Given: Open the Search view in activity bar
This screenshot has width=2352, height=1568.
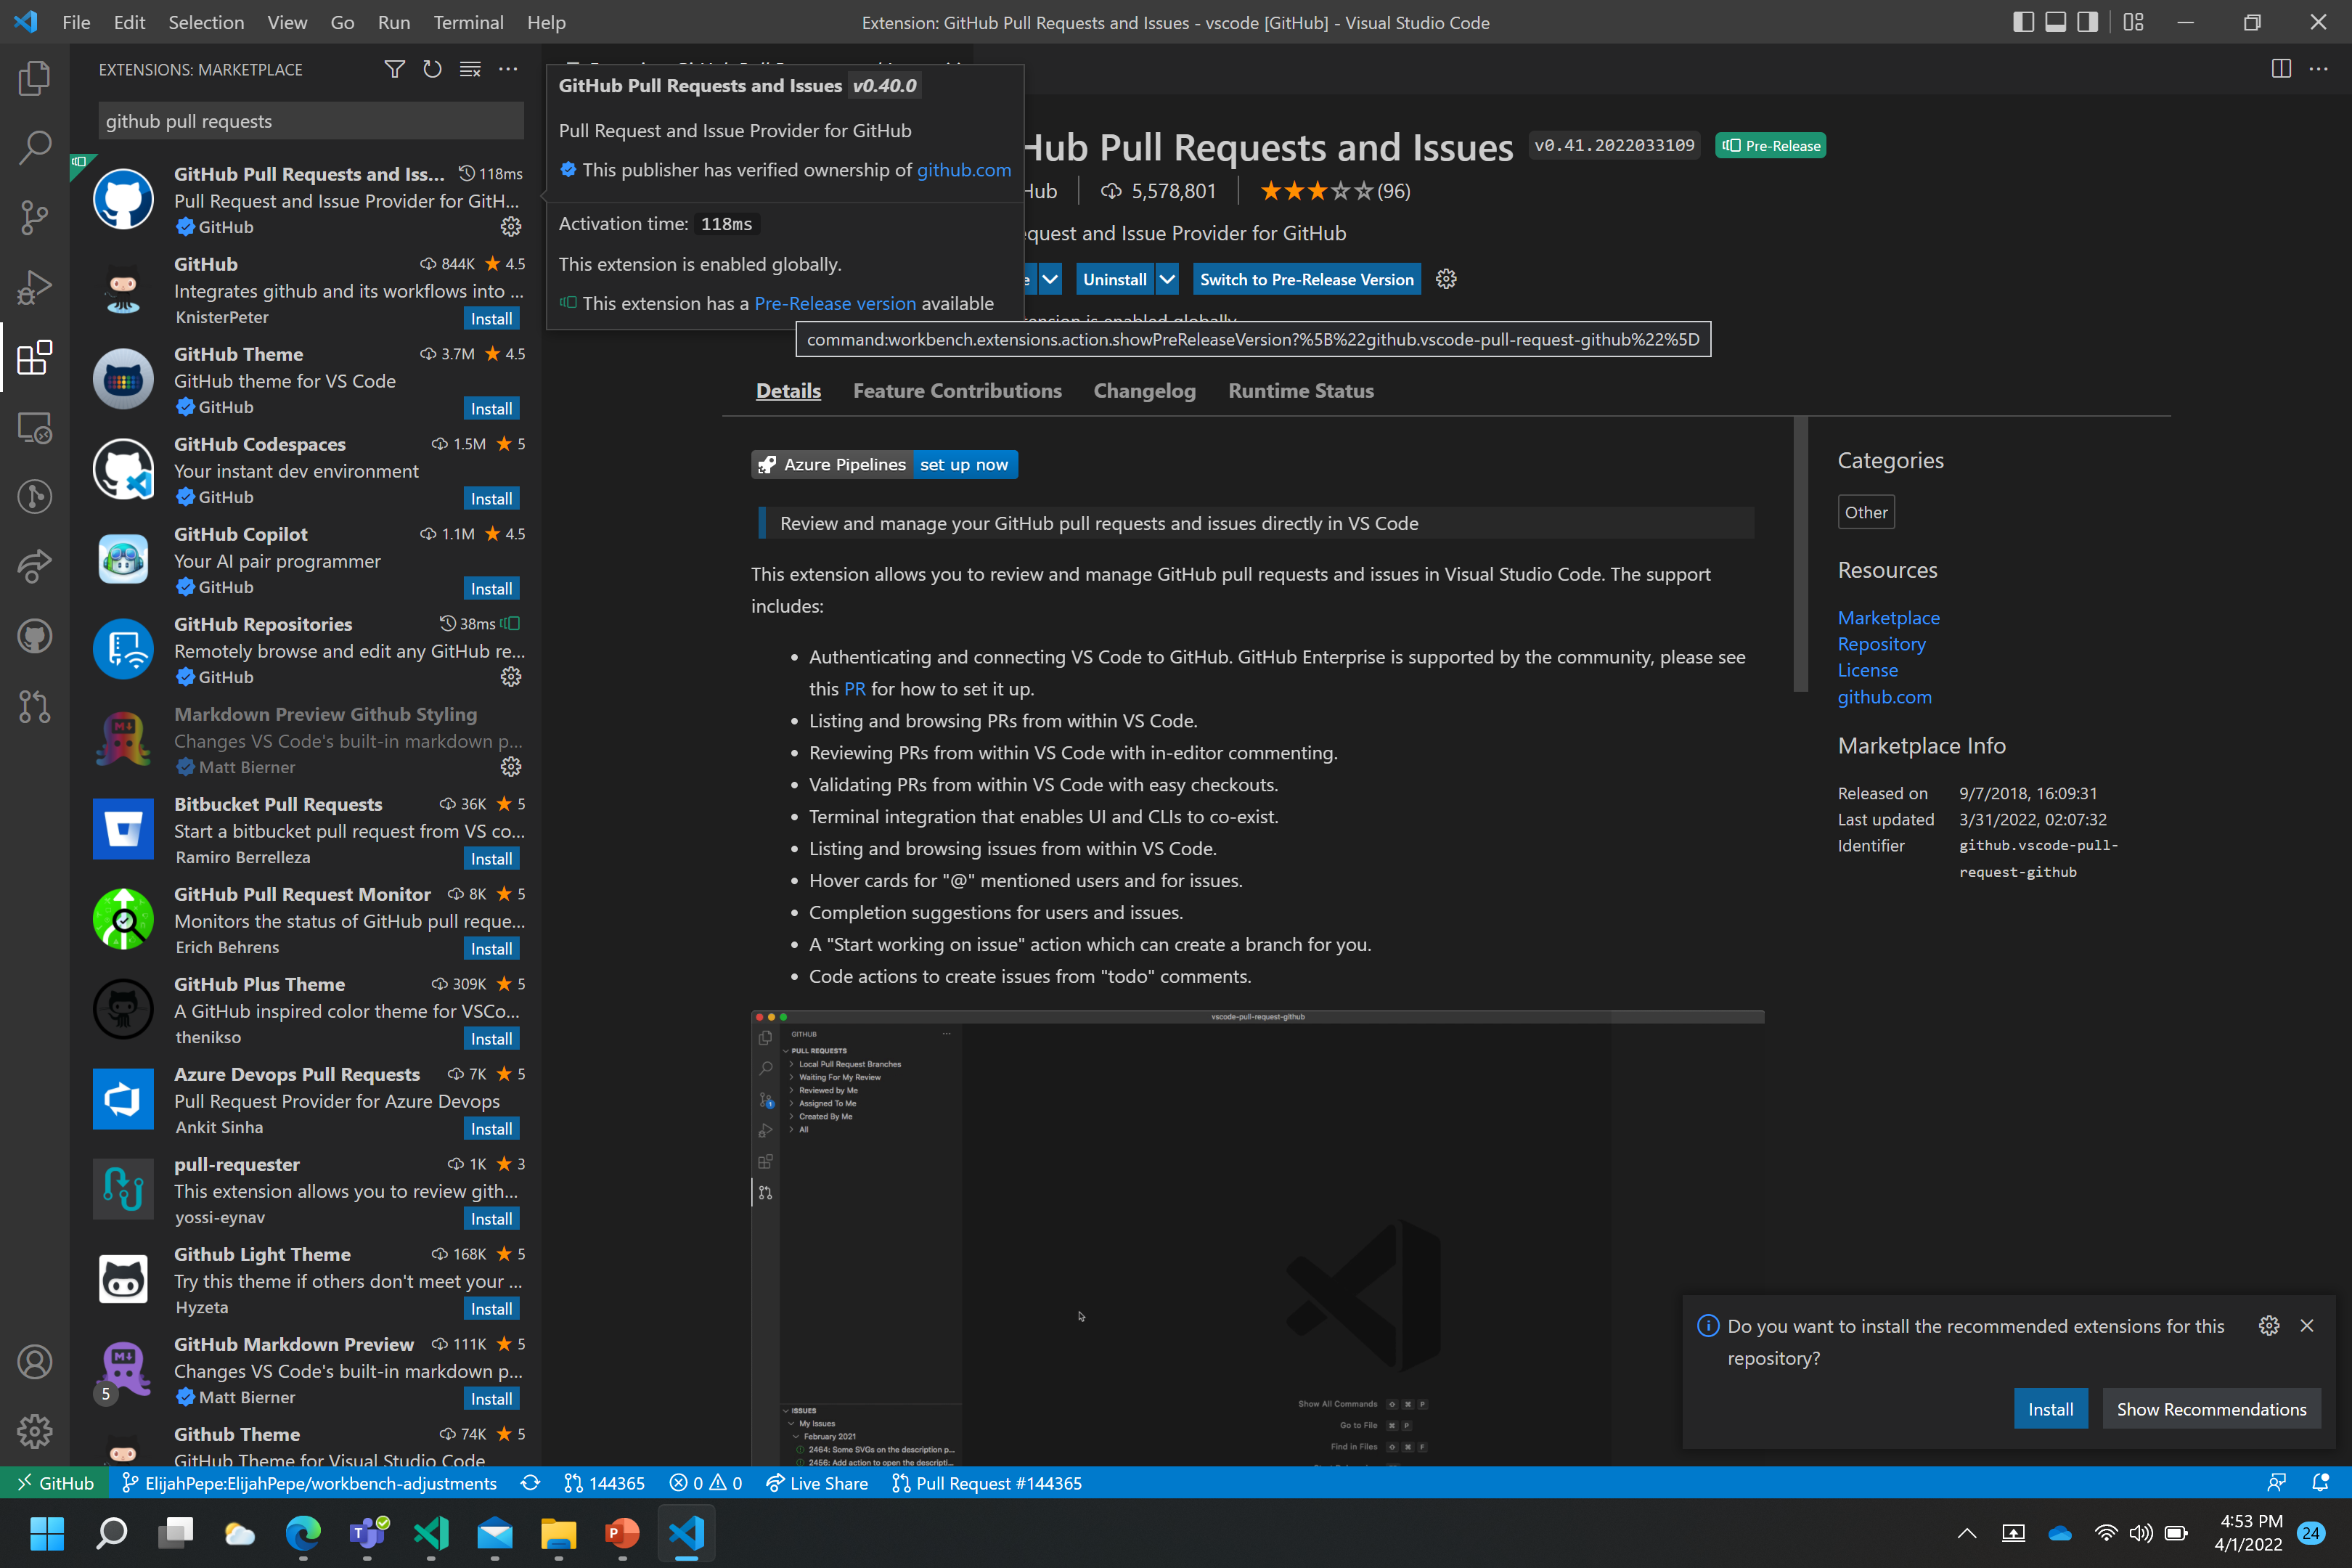Looking at the screenshot, I should click(x=34, y=148).
